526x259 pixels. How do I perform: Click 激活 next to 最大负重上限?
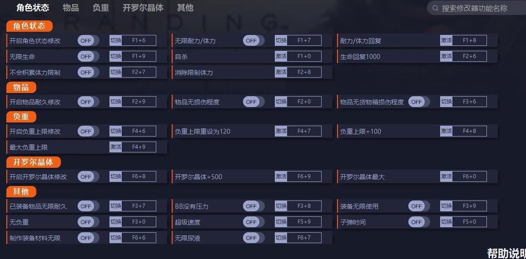(x=115, y=147)
